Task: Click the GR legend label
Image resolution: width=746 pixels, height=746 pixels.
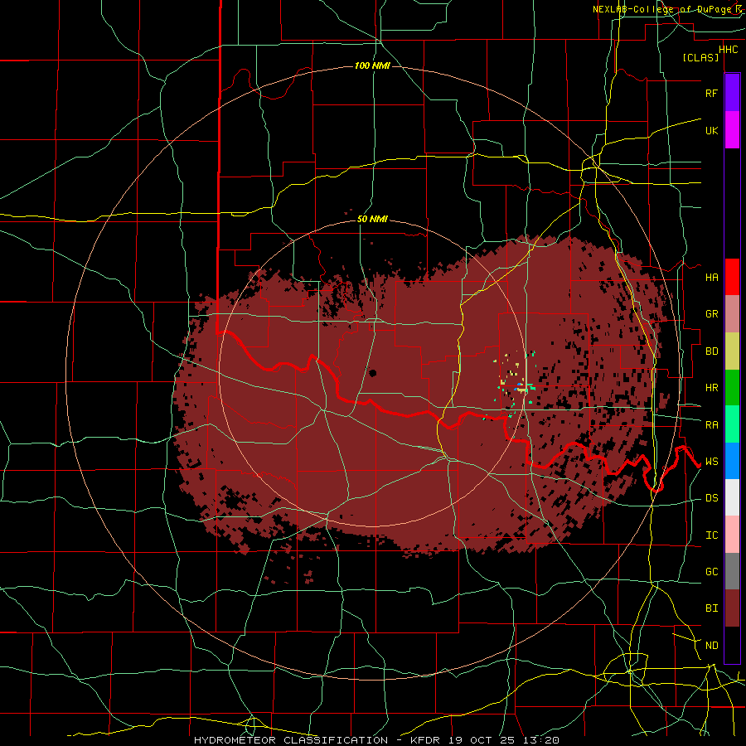Action: tap(711, 314)
